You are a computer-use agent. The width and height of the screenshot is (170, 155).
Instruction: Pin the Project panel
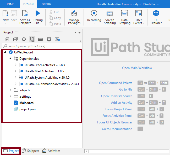click(x=79, y=32)
